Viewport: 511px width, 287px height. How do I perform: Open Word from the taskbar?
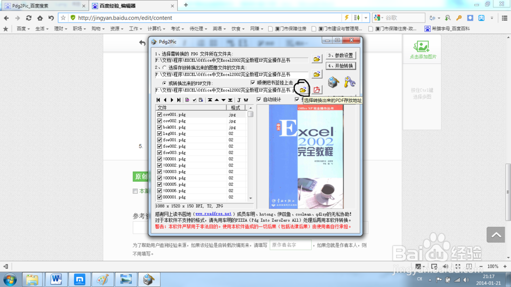(56, 279)
